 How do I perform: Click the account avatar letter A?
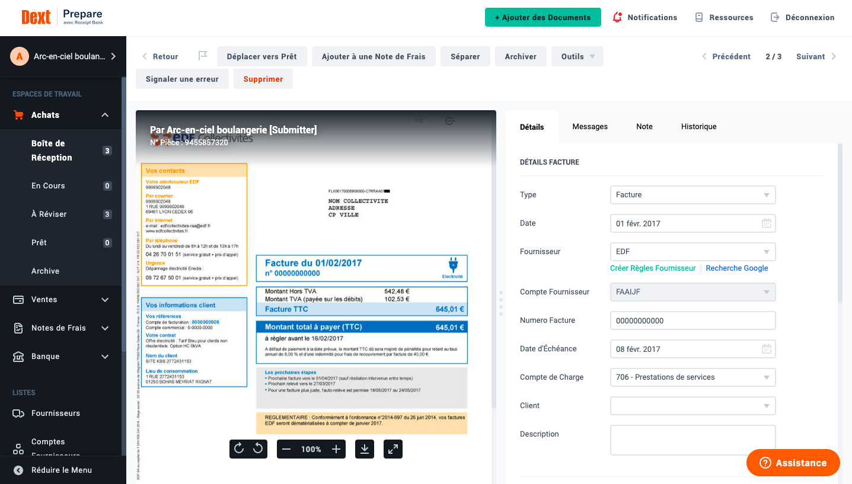pyautogui.click(x=20, y=56)
